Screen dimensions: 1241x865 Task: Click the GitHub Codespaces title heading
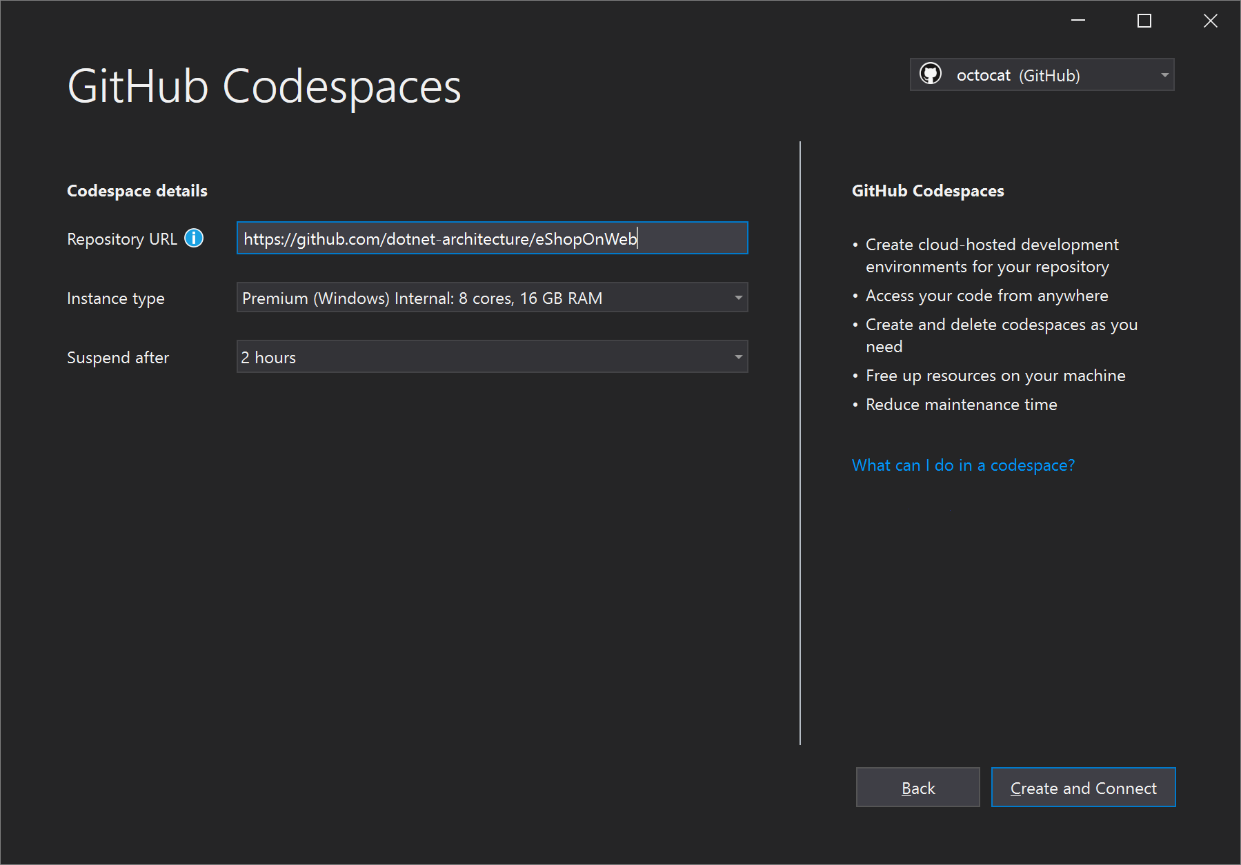point(264,86)
